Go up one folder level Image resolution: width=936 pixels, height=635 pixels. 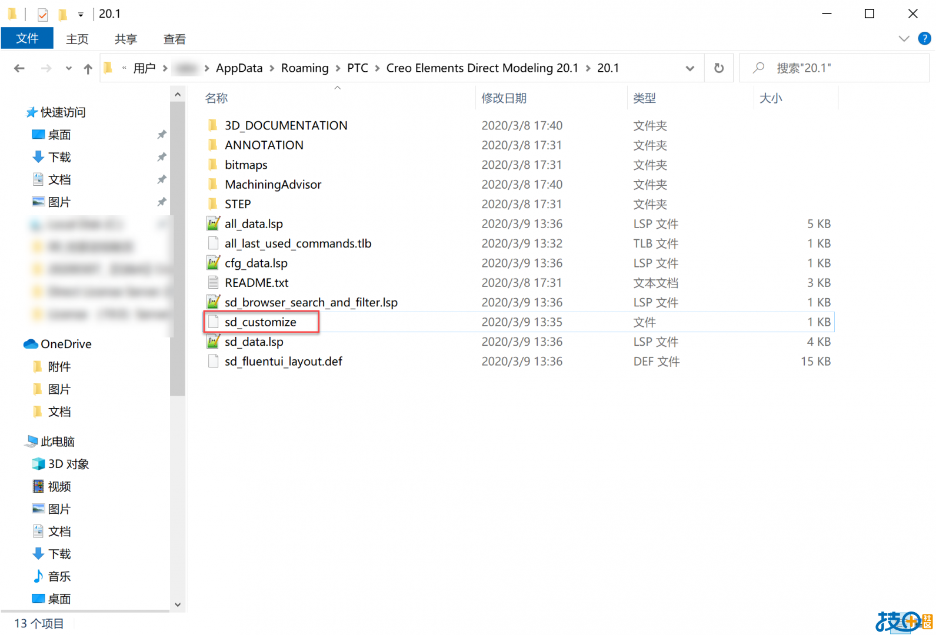(x=88, y=69)
